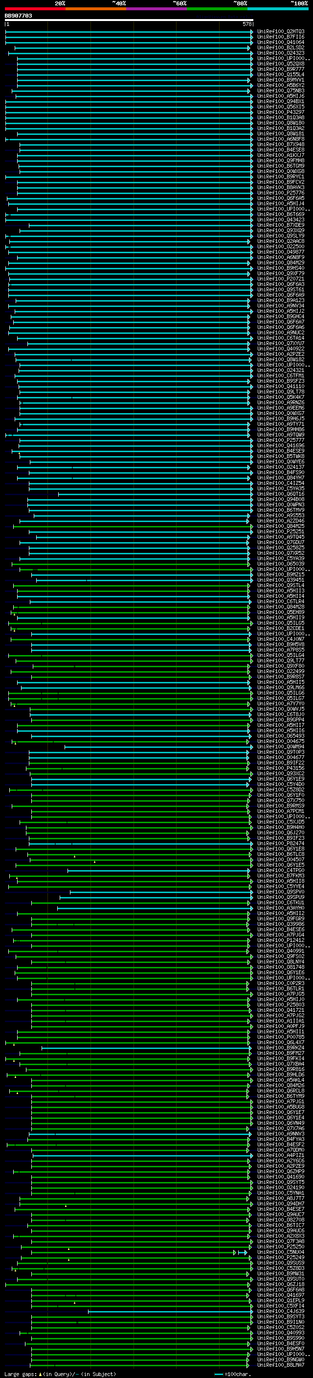The image size is (313, 1378).
Task: Select the UniRef100_B9FCV2 label
Action: point(281,182)
